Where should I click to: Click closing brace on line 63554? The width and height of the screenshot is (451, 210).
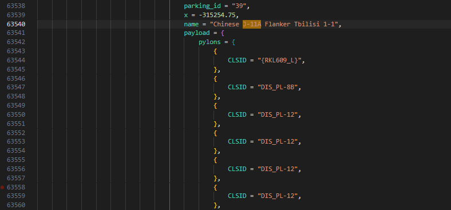point(215,150)
